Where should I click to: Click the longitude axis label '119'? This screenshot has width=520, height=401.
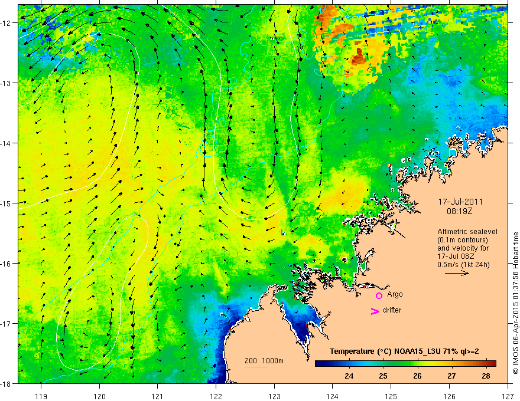(41, 396)
